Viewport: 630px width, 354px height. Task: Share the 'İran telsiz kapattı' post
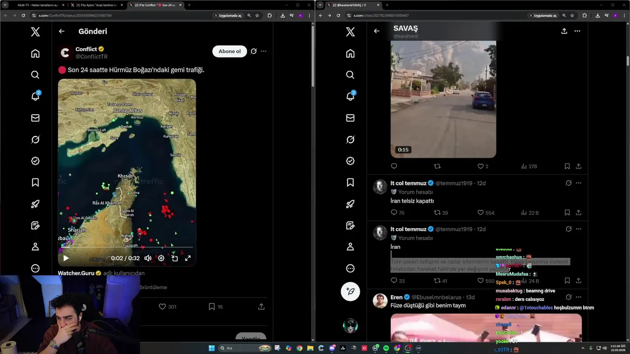pos(578,213)
